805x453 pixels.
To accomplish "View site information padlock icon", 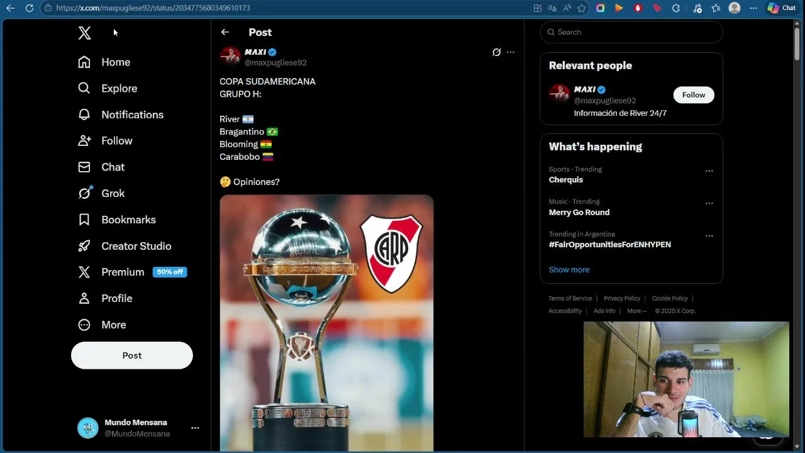I will (x=48, y=8).
